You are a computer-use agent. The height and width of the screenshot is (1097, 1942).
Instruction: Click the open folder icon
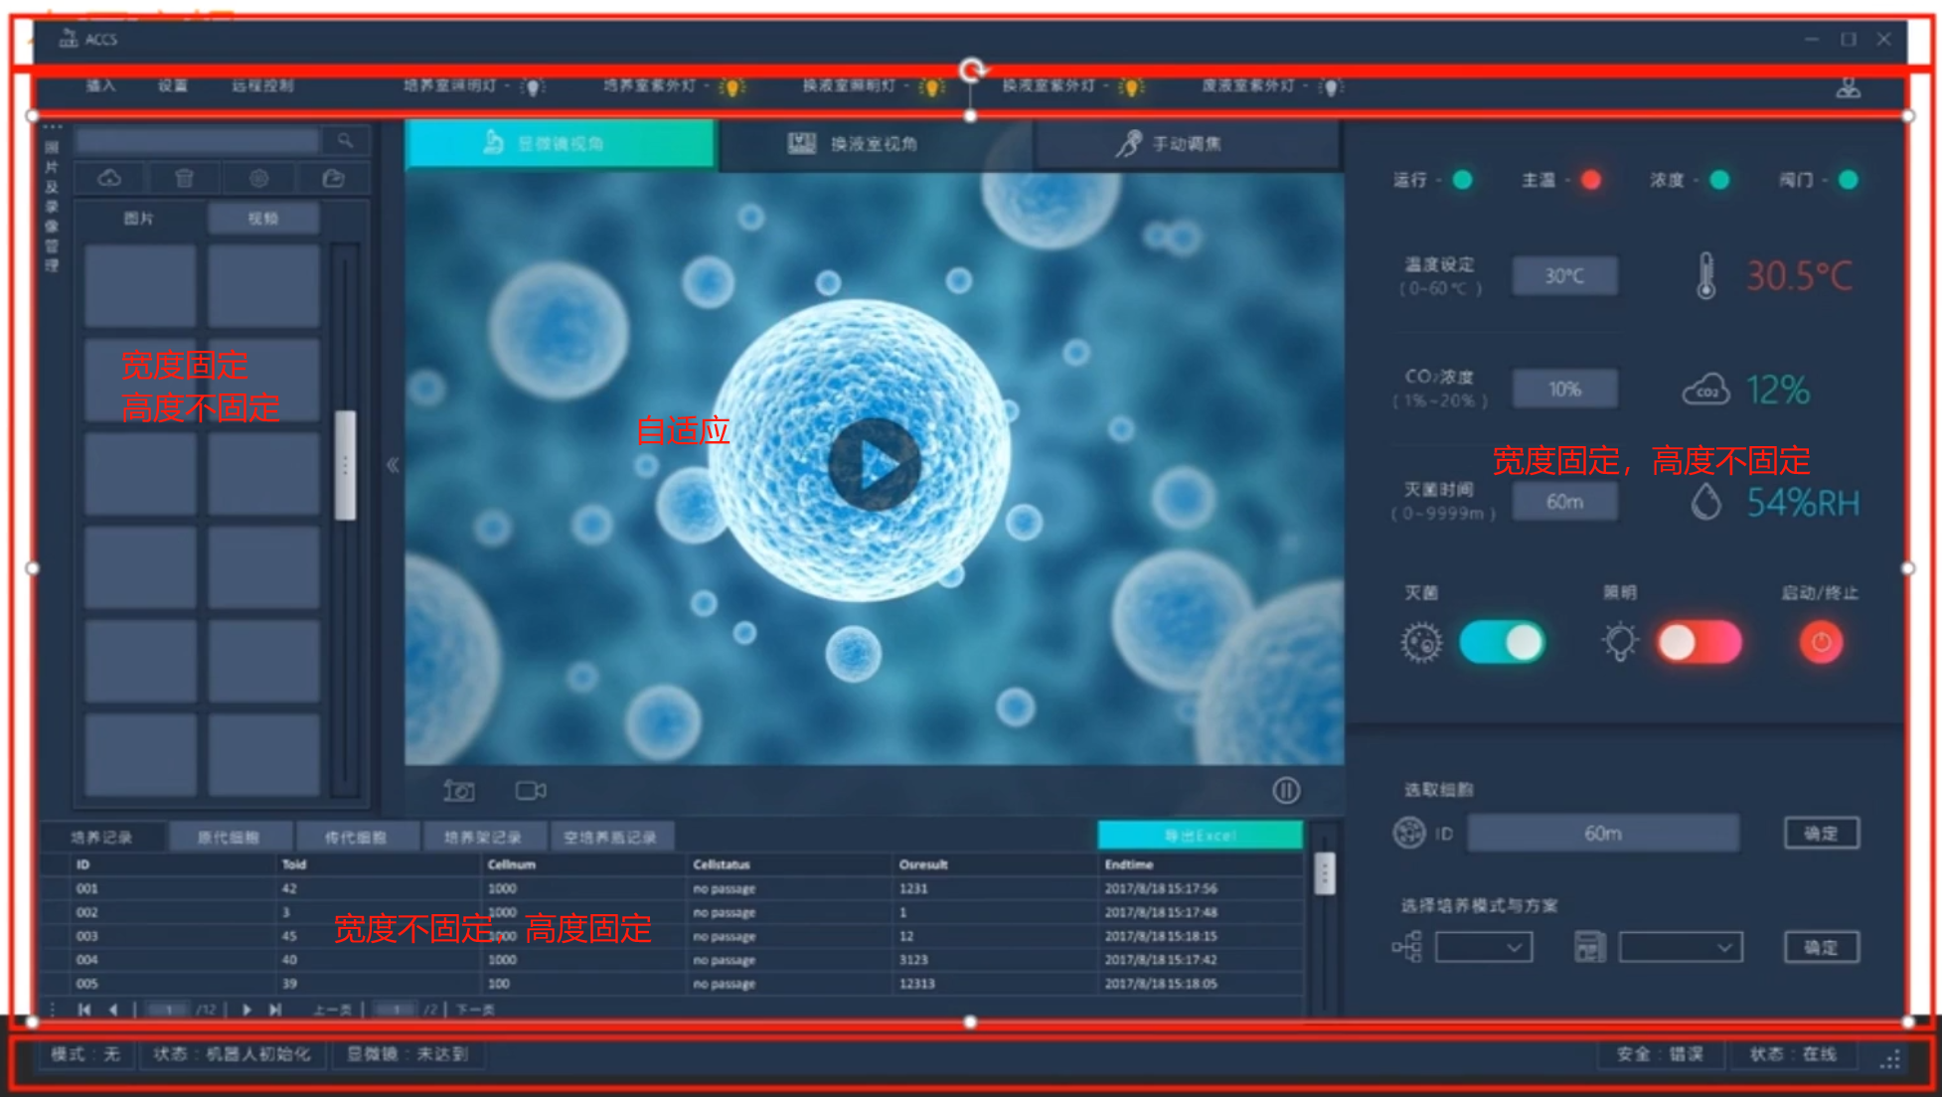pyautogui.click(x=333, y=178)
